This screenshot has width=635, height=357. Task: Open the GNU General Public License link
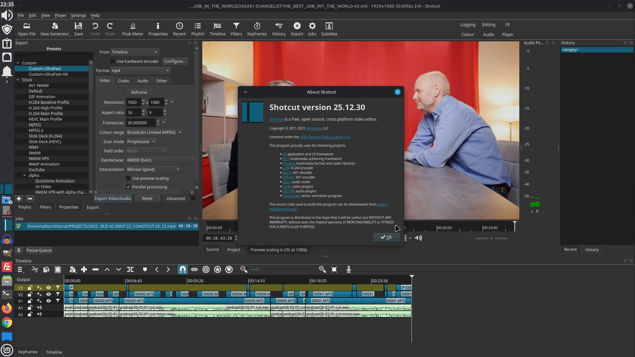coord(325,137)
